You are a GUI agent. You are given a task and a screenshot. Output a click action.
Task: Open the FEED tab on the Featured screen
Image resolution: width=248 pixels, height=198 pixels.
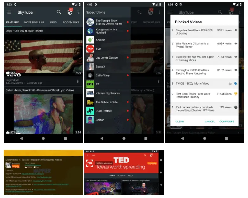click(54, 22)
